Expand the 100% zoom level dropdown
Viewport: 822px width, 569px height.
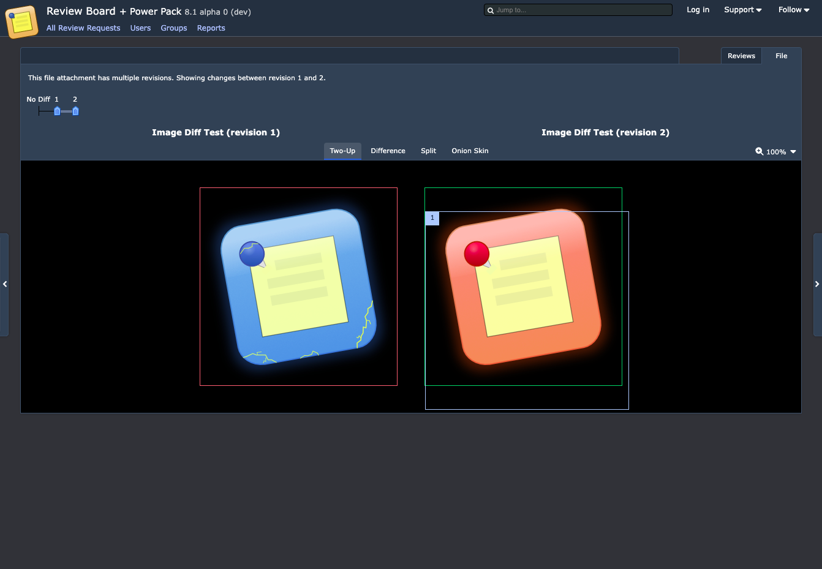pos(782,152)
